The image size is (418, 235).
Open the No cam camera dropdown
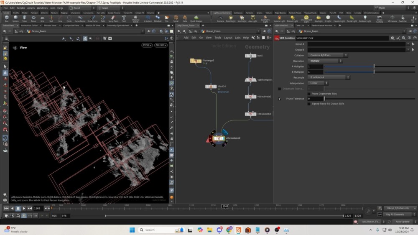(x=161, y=45)
